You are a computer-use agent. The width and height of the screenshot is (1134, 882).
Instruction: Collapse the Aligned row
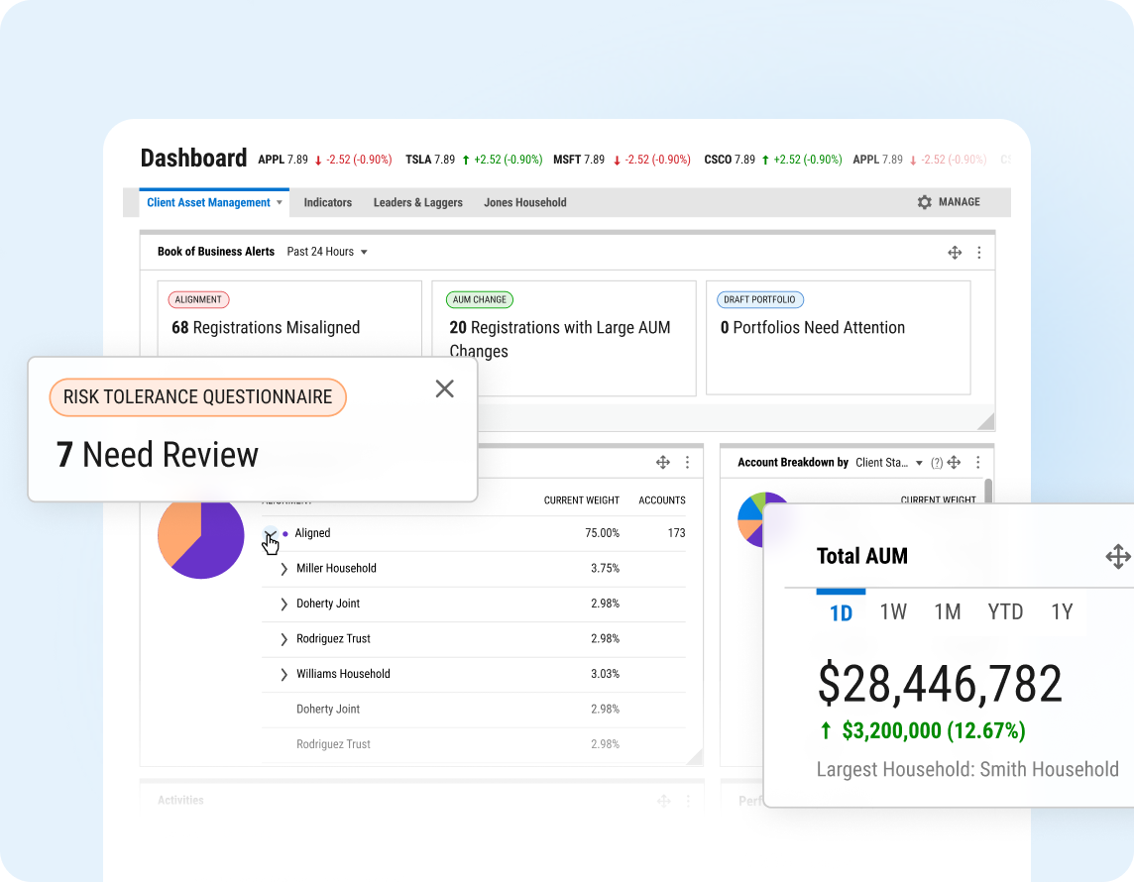[270, 533]
